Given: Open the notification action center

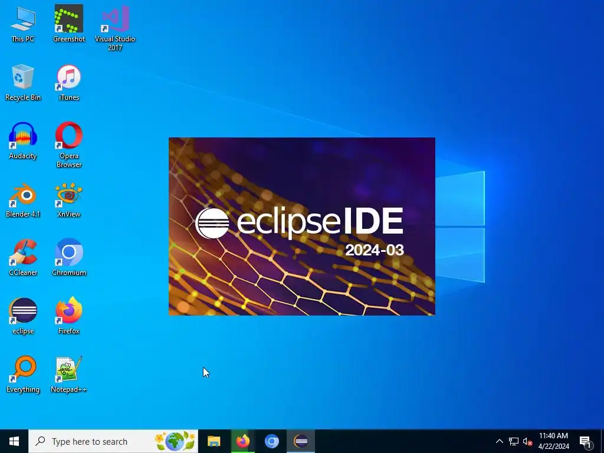Looking at the screenshot, I should pos(586,441).
